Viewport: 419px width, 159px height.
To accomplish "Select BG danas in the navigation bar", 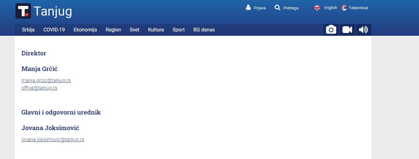I will point(204,30).
